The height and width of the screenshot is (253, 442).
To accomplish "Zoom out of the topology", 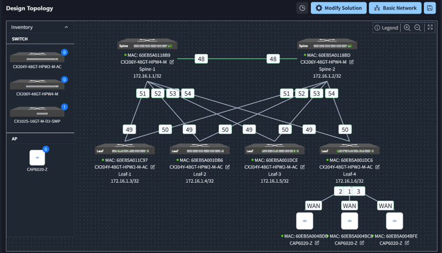I will (418, 28).
